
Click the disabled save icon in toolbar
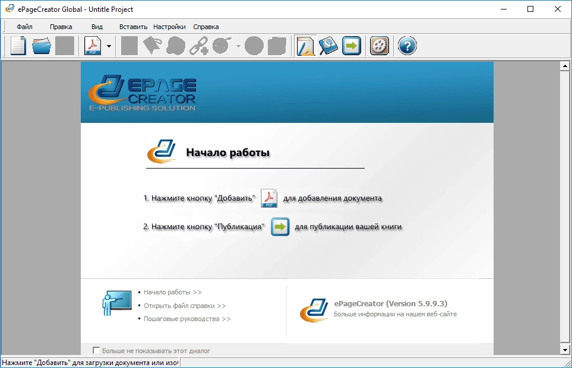tap(65, 46)
